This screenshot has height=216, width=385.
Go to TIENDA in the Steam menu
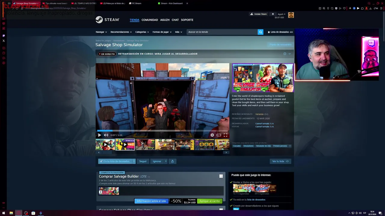134,20
